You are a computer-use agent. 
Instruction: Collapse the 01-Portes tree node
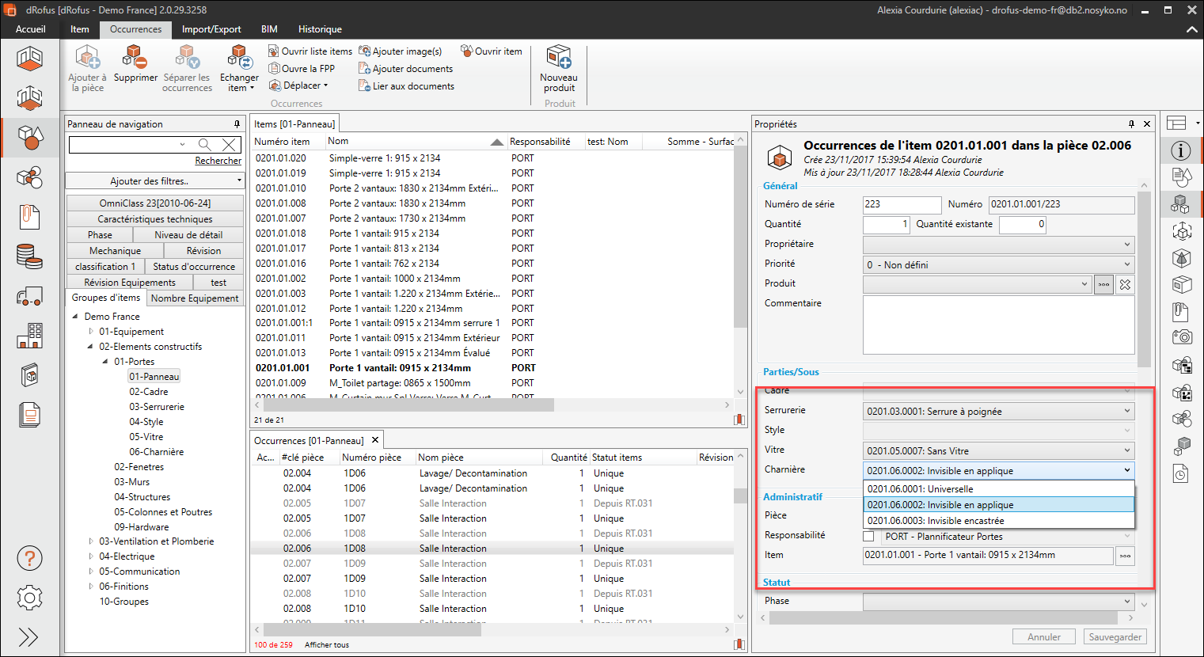click(x=105, y=362)
